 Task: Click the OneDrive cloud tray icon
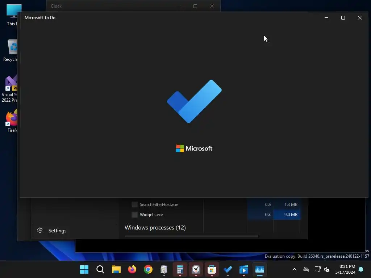tap(306, 269)
